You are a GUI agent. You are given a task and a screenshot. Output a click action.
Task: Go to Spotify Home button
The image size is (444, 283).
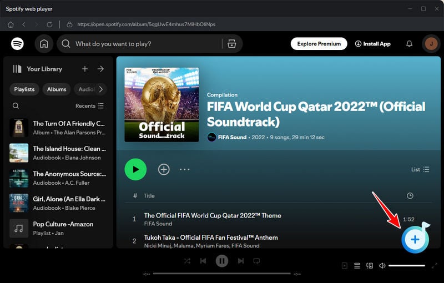point(44,44)
